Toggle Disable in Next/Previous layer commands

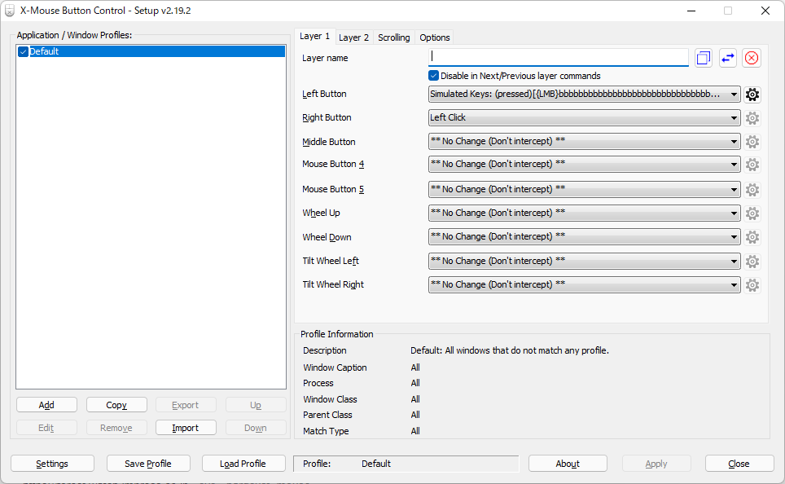click(x=433, y=76)
